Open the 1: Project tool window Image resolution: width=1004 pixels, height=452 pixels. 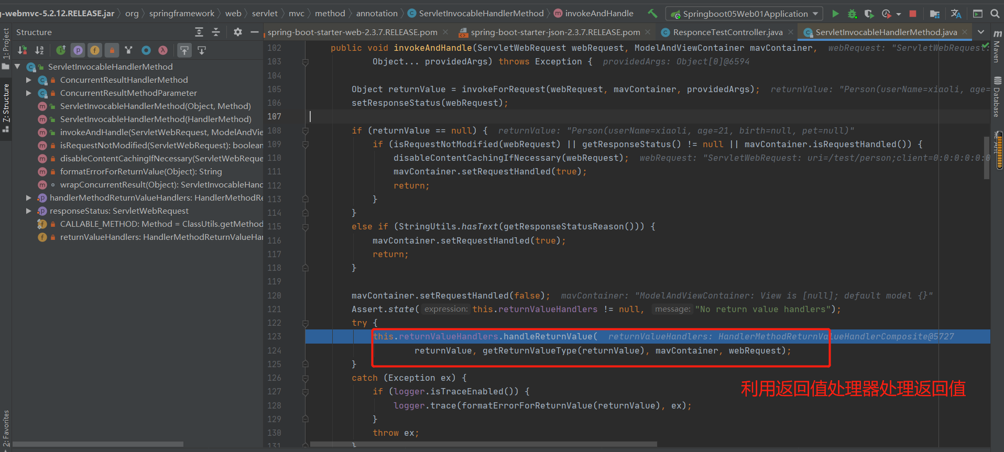[6, 48]
